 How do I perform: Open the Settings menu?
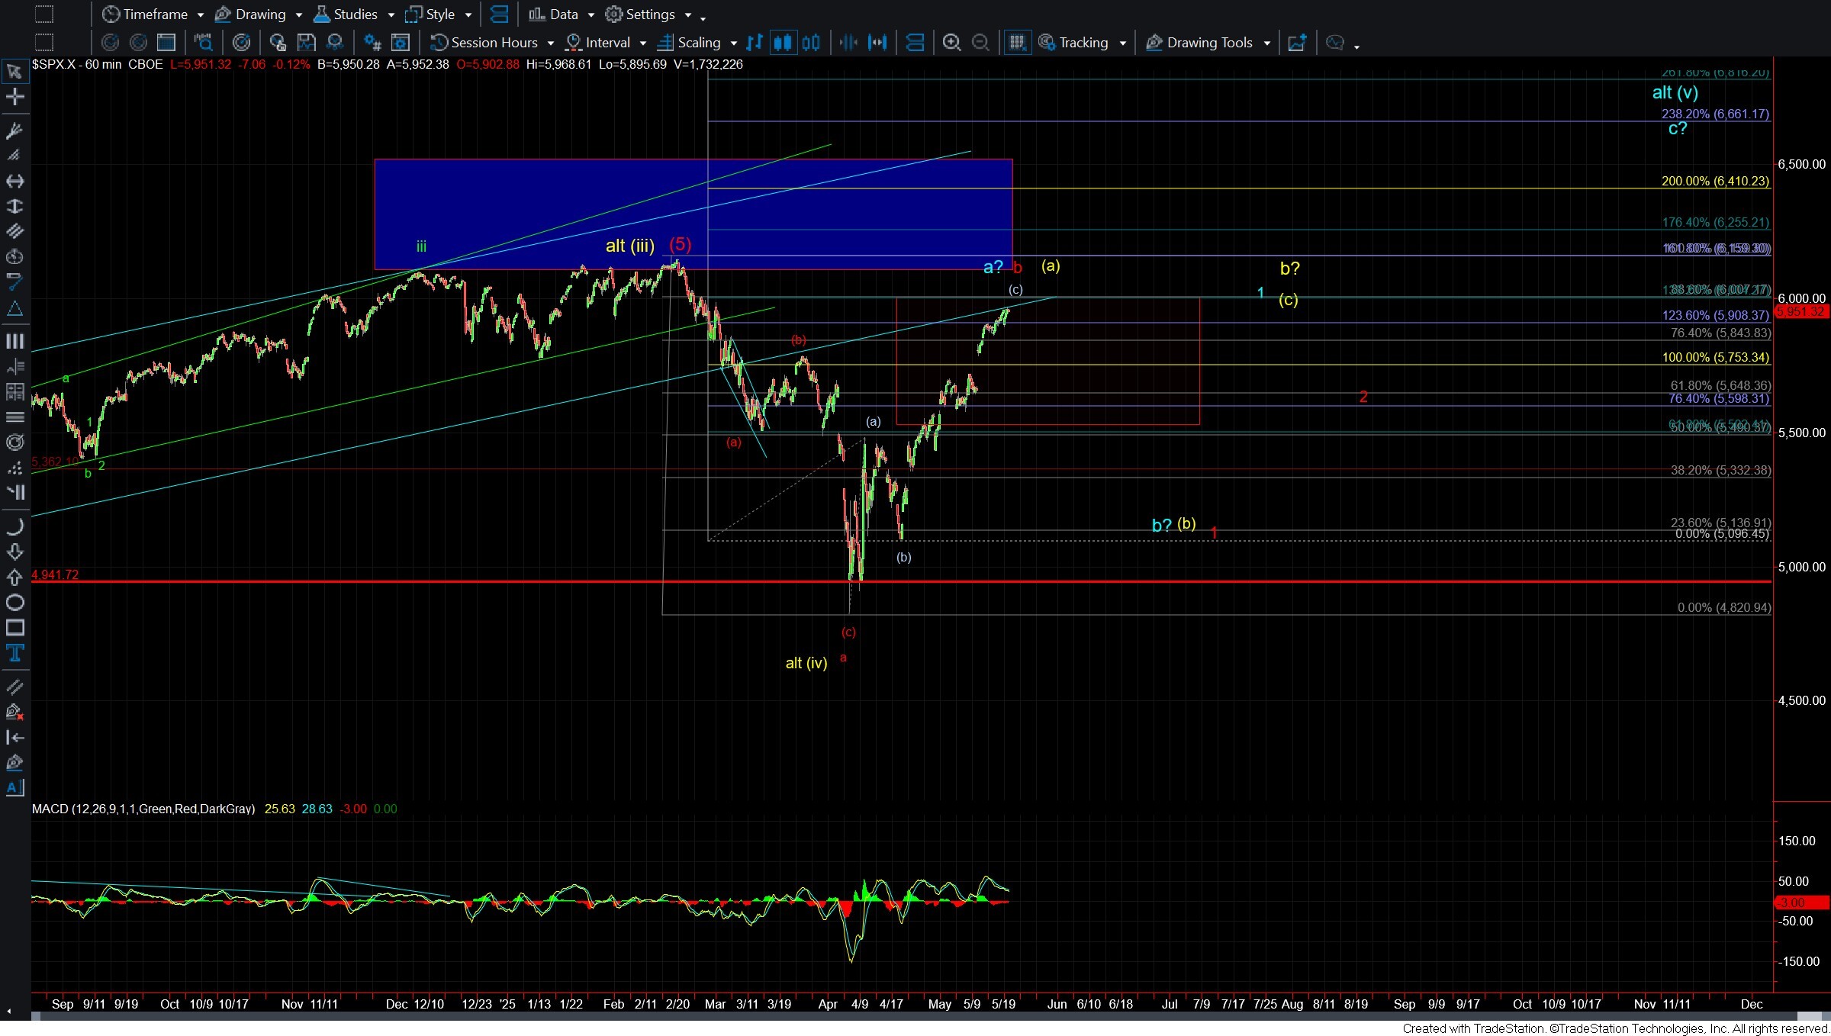[x=640, y=14]
